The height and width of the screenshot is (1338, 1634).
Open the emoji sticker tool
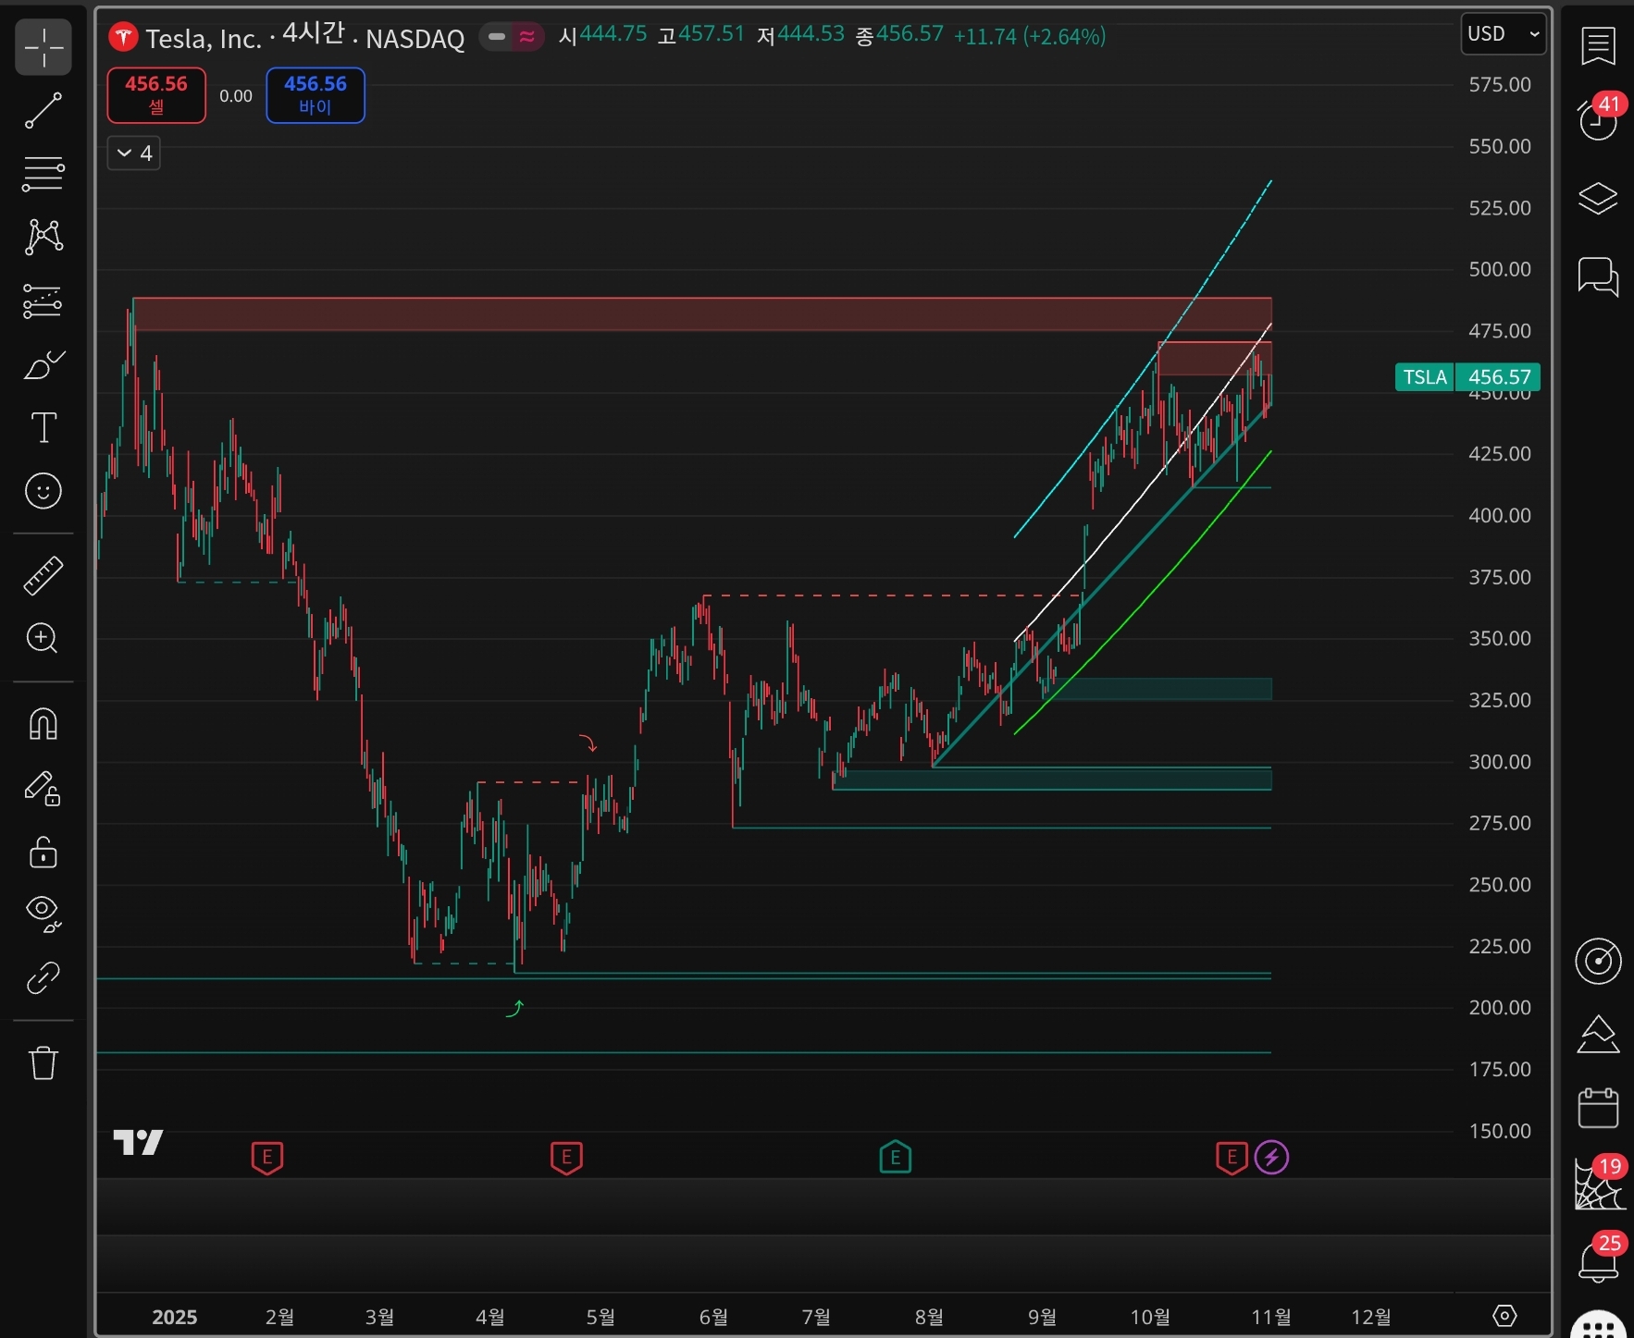pyautogui.click(x=43, y=491)
